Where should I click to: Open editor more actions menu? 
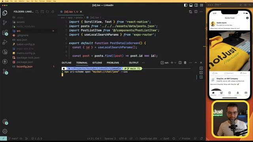pos(201,11)
